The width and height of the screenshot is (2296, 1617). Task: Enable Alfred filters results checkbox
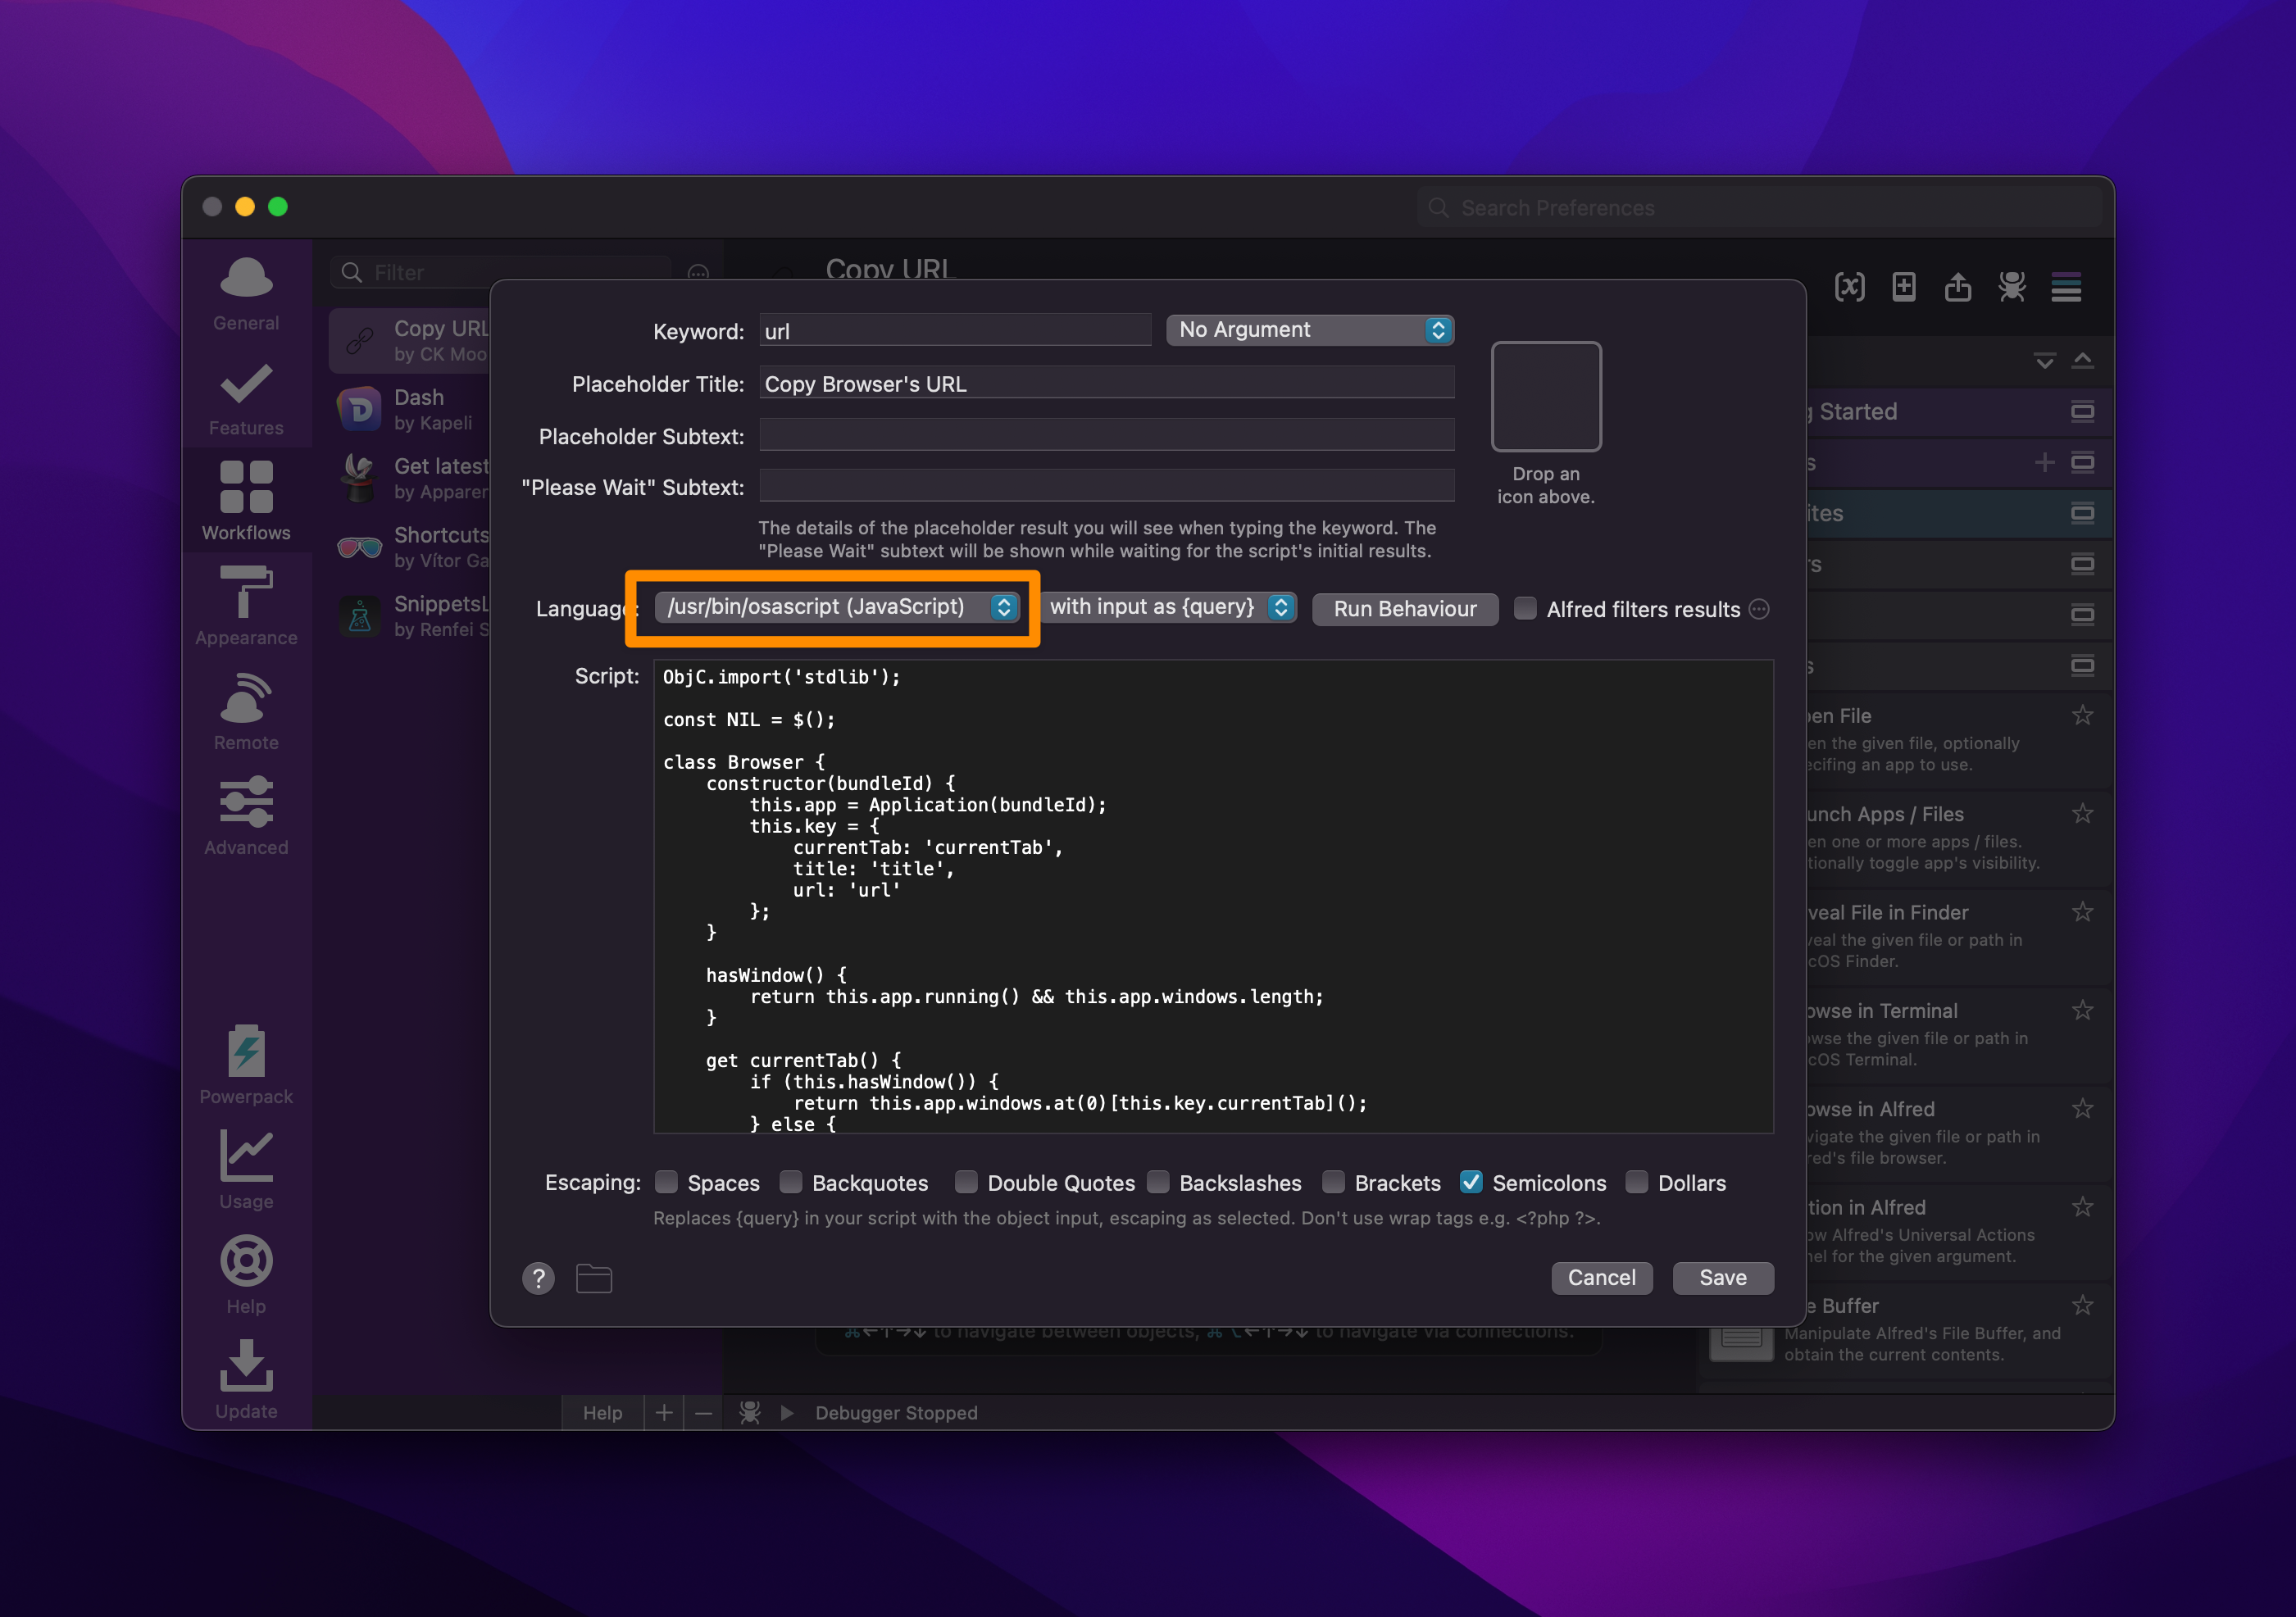1525,609
